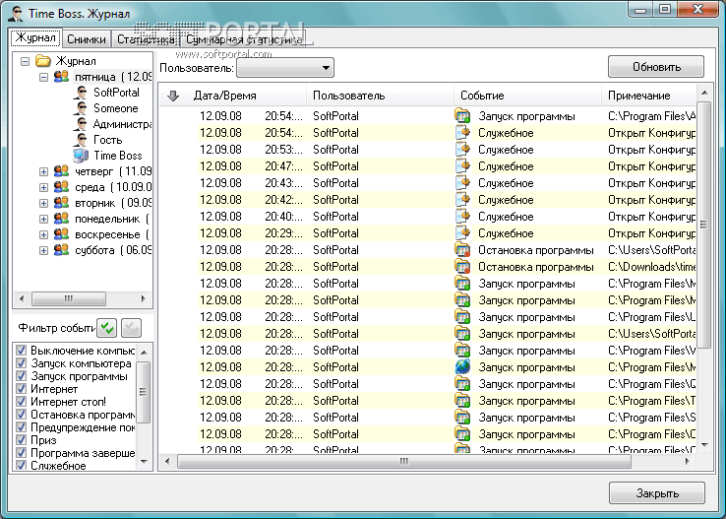Click the sort arrow icon in table header
The height and width of the screenshot is (519, 726).
173,96
